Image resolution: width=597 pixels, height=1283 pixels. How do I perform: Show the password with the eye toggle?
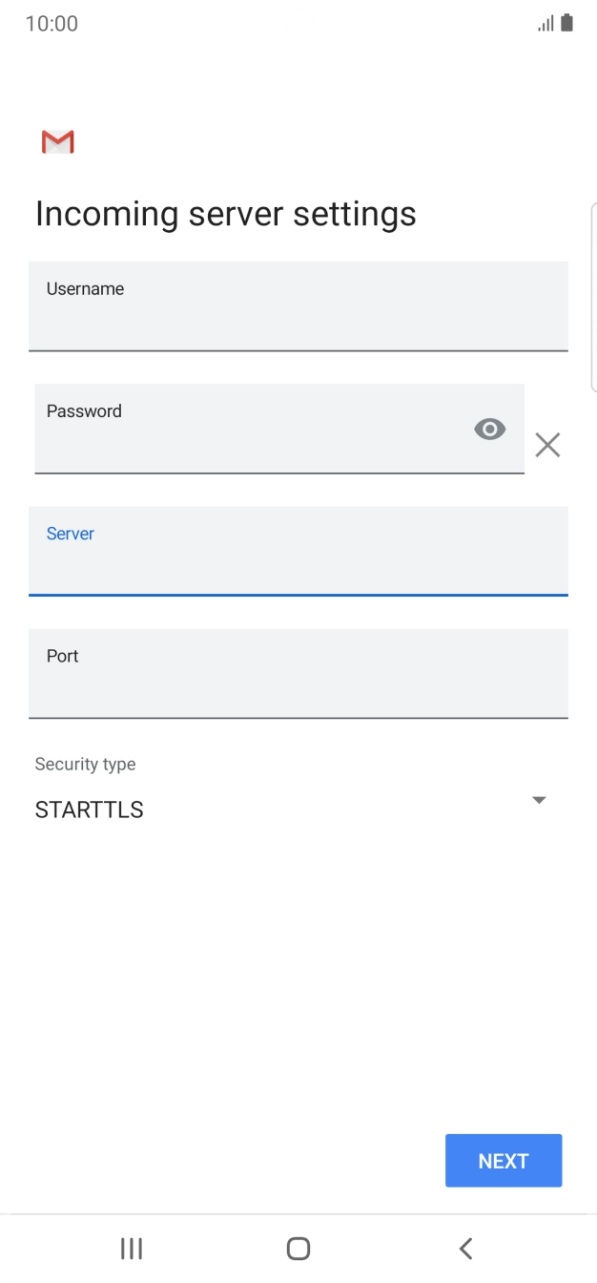(489, 429)
